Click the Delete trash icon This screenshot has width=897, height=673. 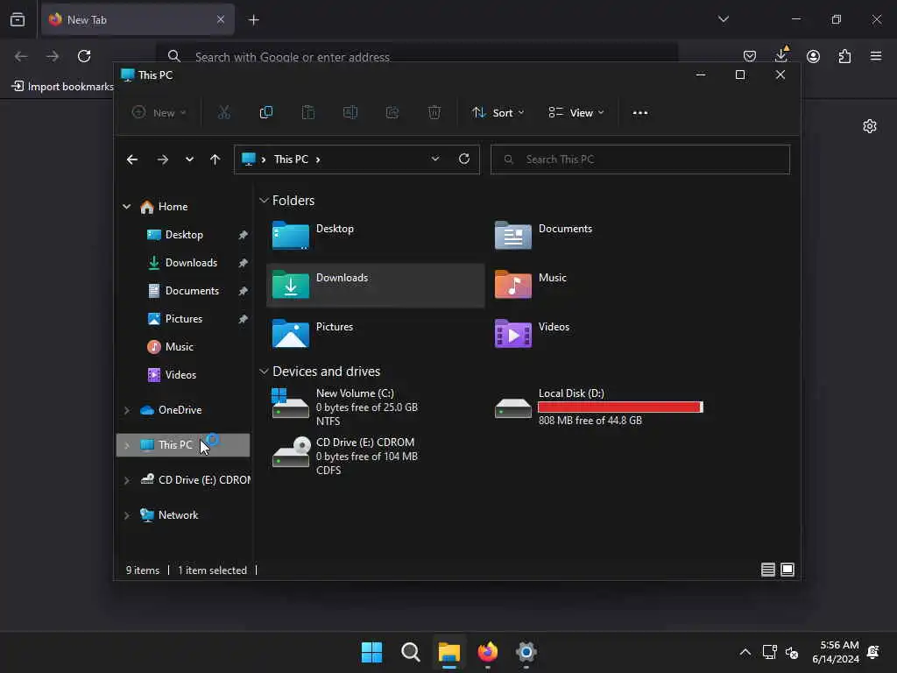pos(434,113)
